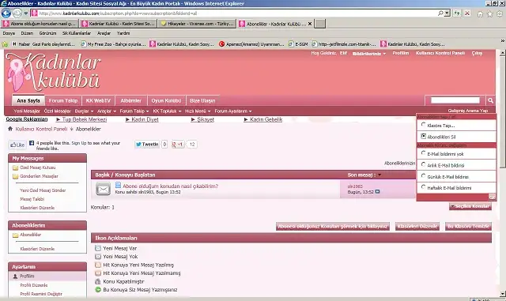Select Anlık E-Mail bildirisi radio option
This screenshot has width=506, height=301.
pos(424,164)
